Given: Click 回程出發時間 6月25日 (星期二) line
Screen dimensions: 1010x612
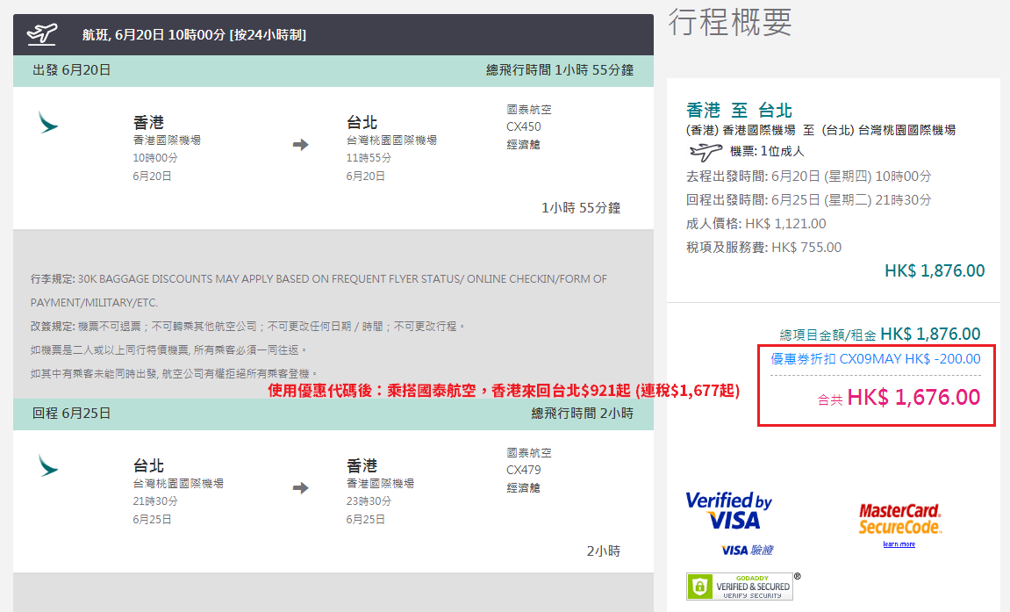Looking at the screenshot, I should click(x=808, y=199).
